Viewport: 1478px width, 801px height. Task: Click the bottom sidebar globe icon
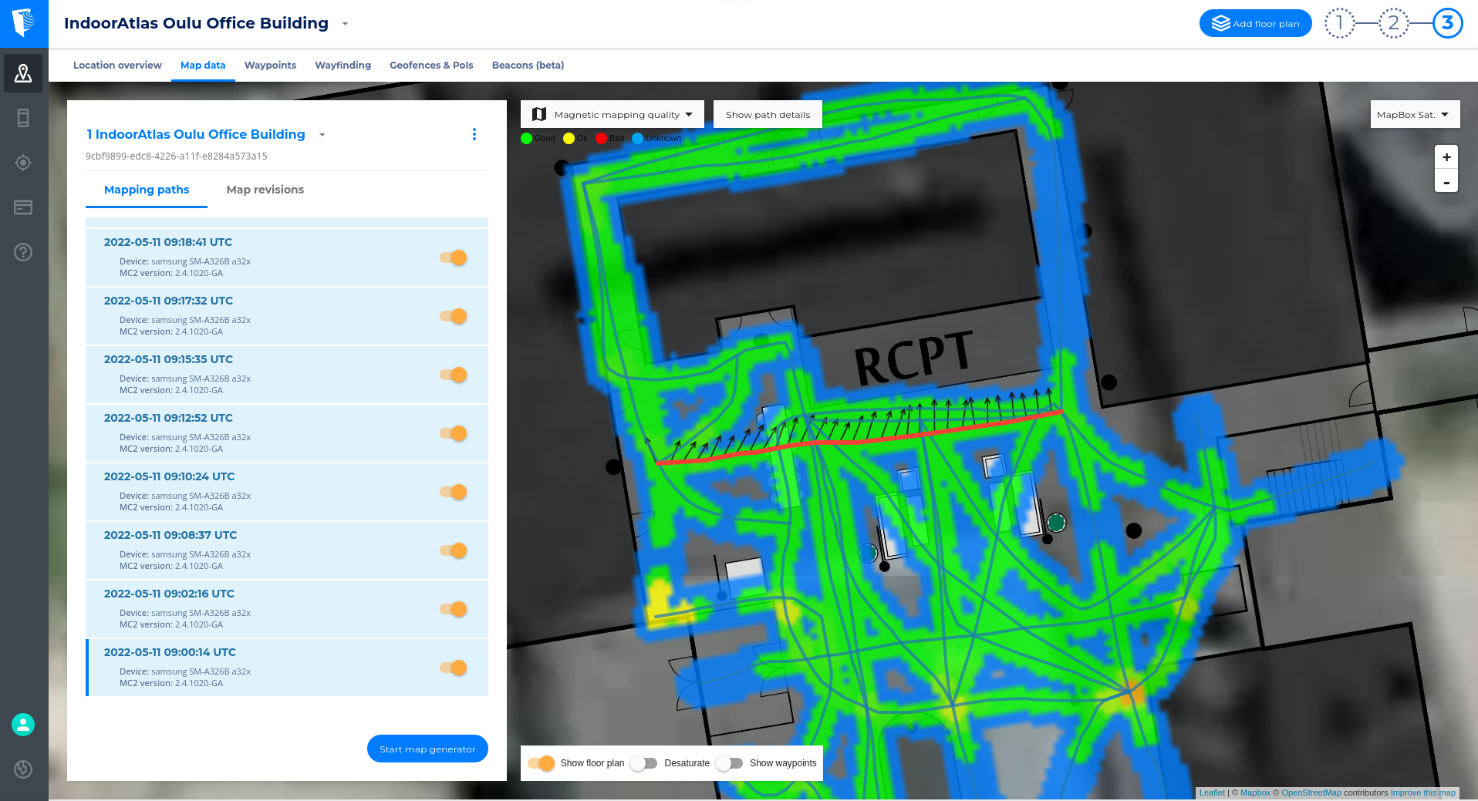point(23,769)
